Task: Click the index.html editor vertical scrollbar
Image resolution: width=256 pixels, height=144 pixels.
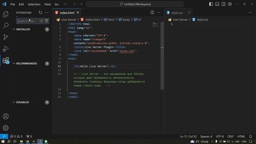Action: pyautogui.click(x=162, y=56)
